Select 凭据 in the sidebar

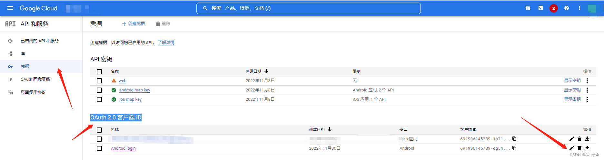pyautogui.click(x=41, y=67)
